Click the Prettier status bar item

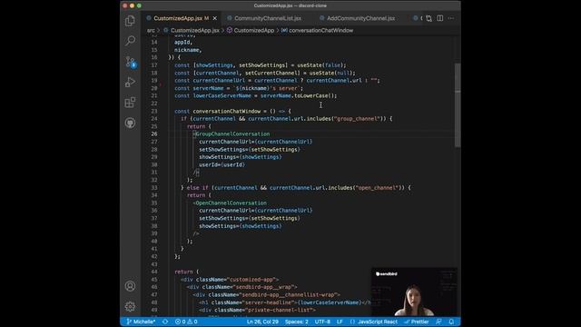[416, 322]
